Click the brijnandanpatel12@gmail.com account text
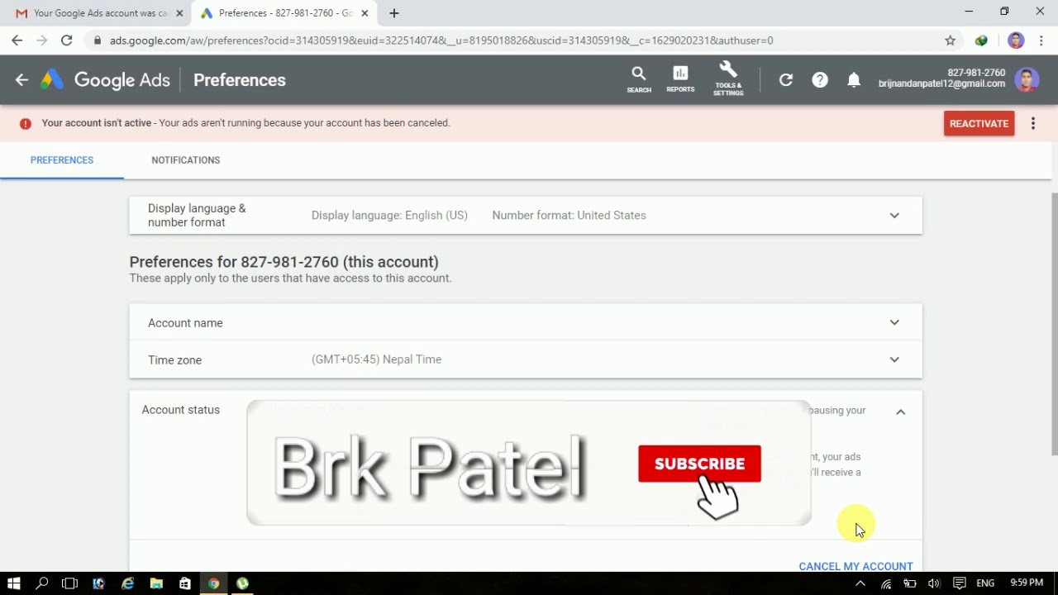Viewport: 1058px width, 595px height. (941, 84)
